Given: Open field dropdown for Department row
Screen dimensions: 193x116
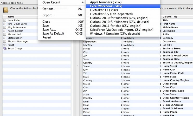Looking at the screenshot, I should pos(121,42).
